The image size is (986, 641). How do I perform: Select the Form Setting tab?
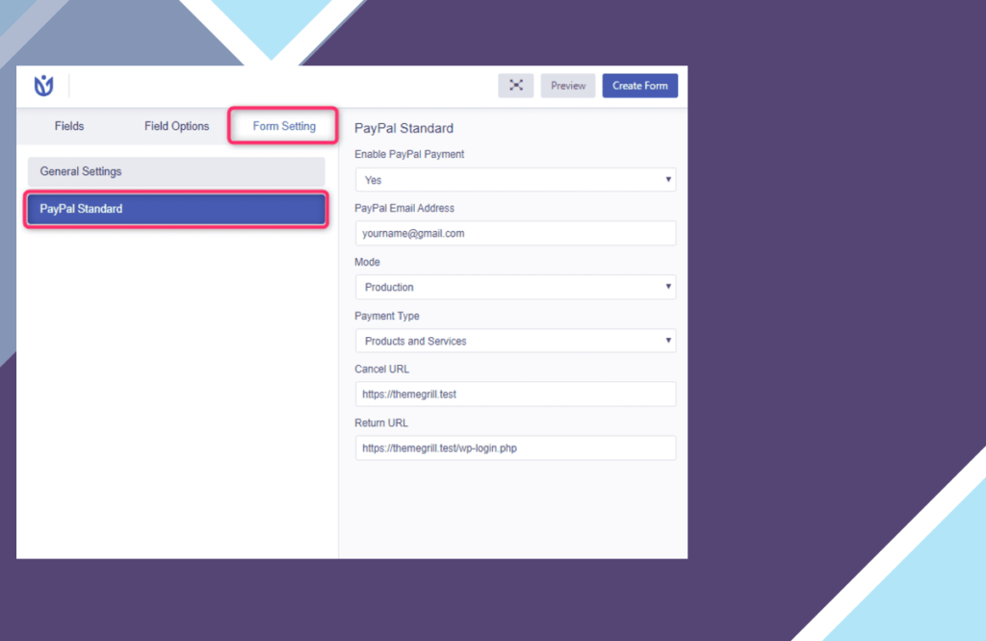(284, 126)
